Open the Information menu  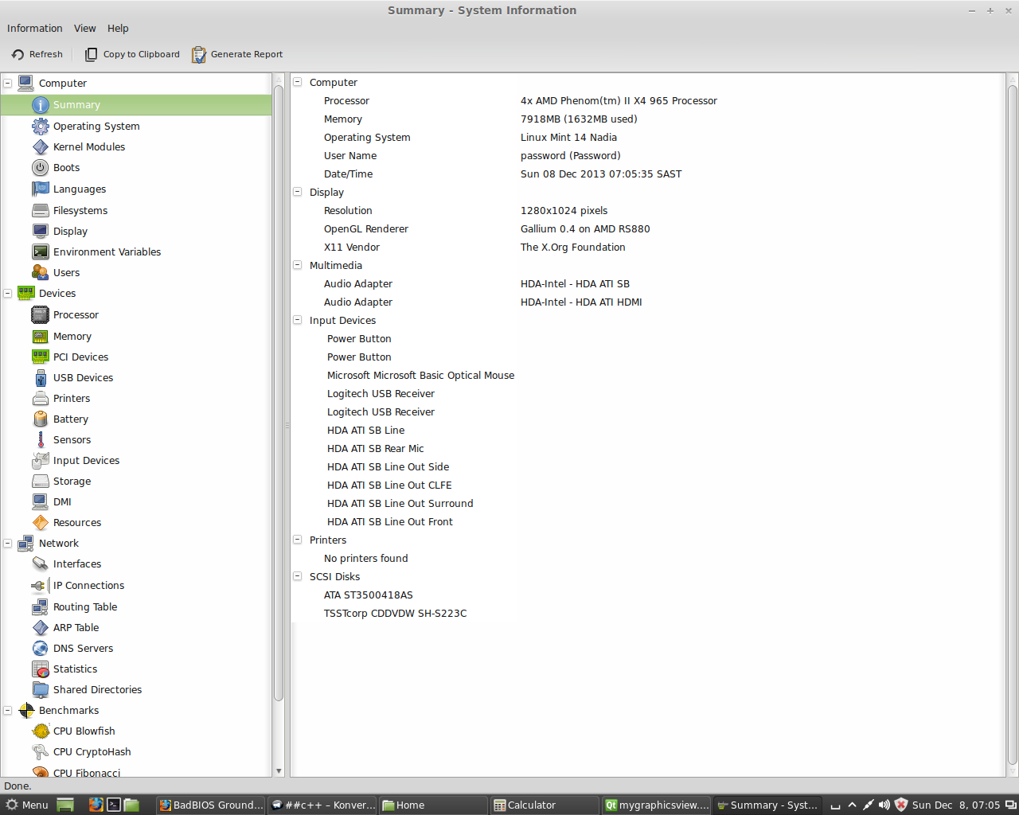click(x=35, y=28)
